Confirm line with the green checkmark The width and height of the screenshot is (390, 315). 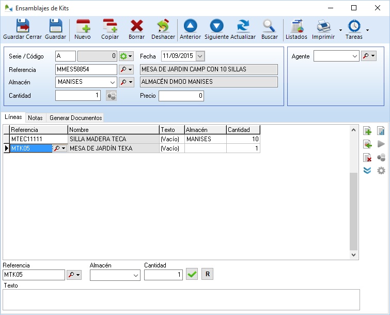click(x=192, y=275)
